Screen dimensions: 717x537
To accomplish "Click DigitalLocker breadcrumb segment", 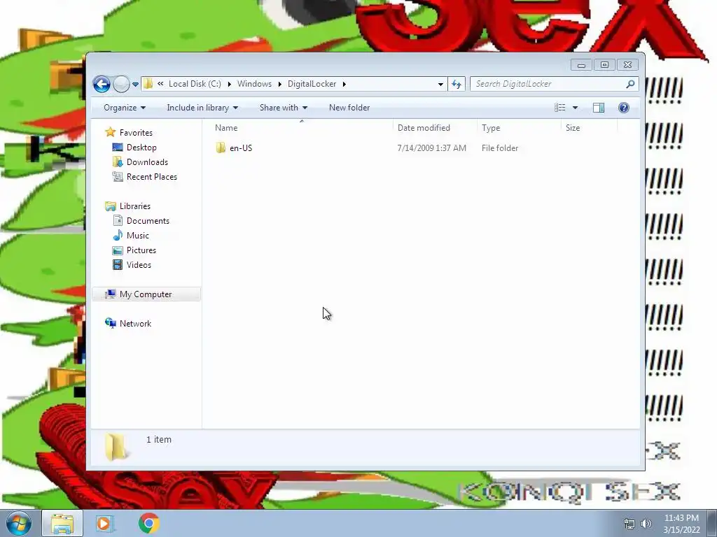I will pyautogui.click(x=312, y=84).
